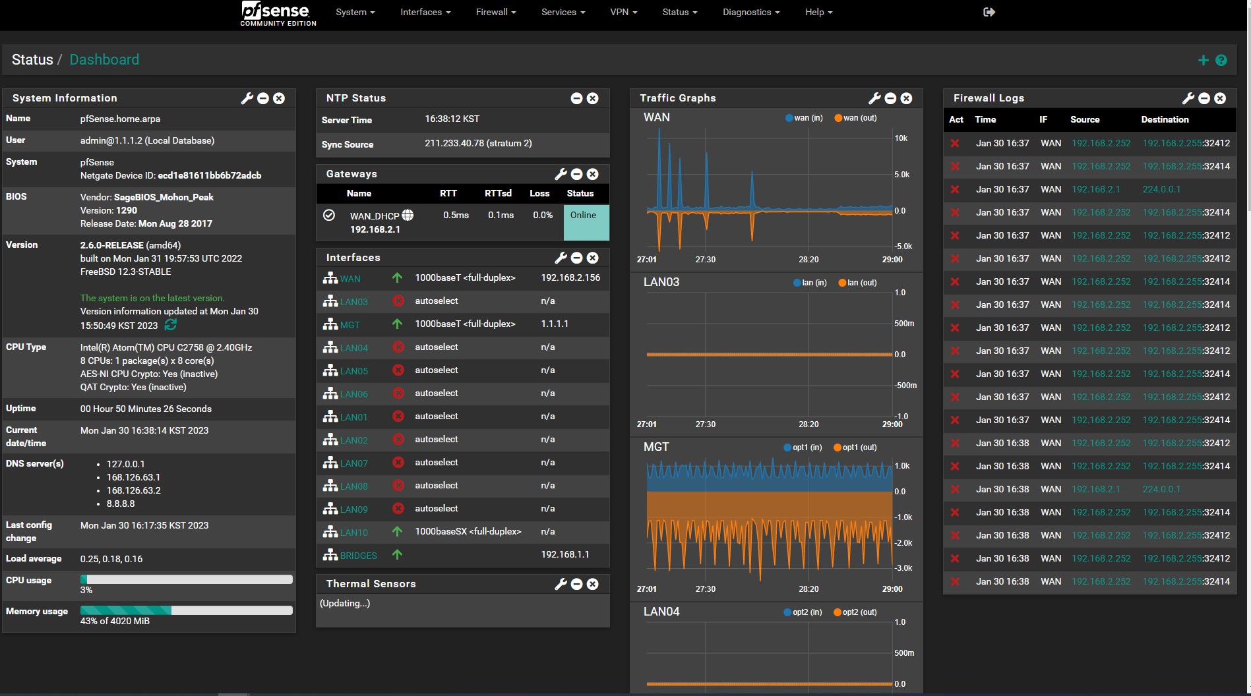The height and width of the screenshot is (696, 1251).
Task: Click the WAN_DHCP default gateway globe icon
Action: [x=408, y=215]
